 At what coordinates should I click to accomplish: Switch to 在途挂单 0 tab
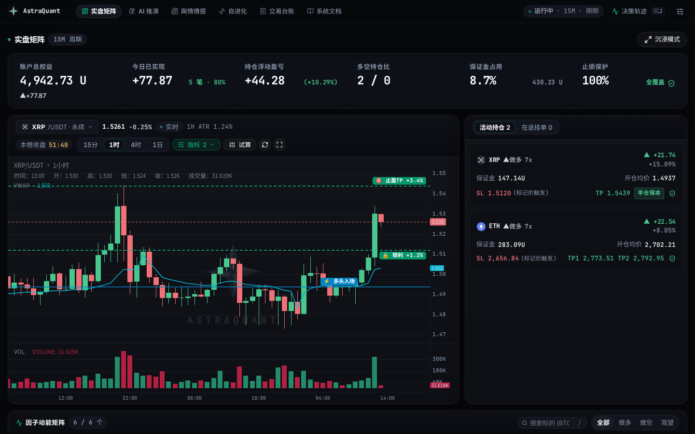537,127
